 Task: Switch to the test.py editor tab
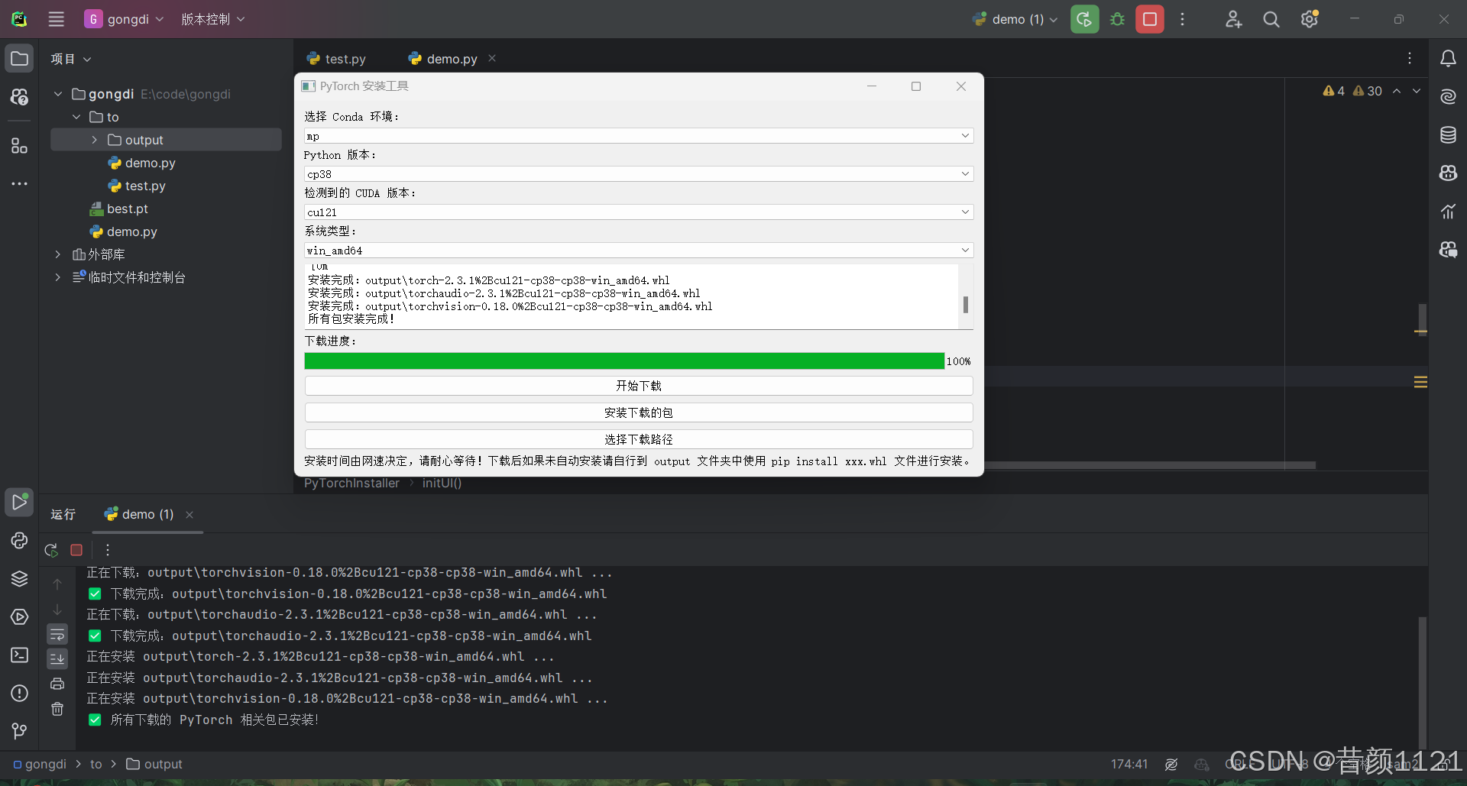[x=336, y=59]
